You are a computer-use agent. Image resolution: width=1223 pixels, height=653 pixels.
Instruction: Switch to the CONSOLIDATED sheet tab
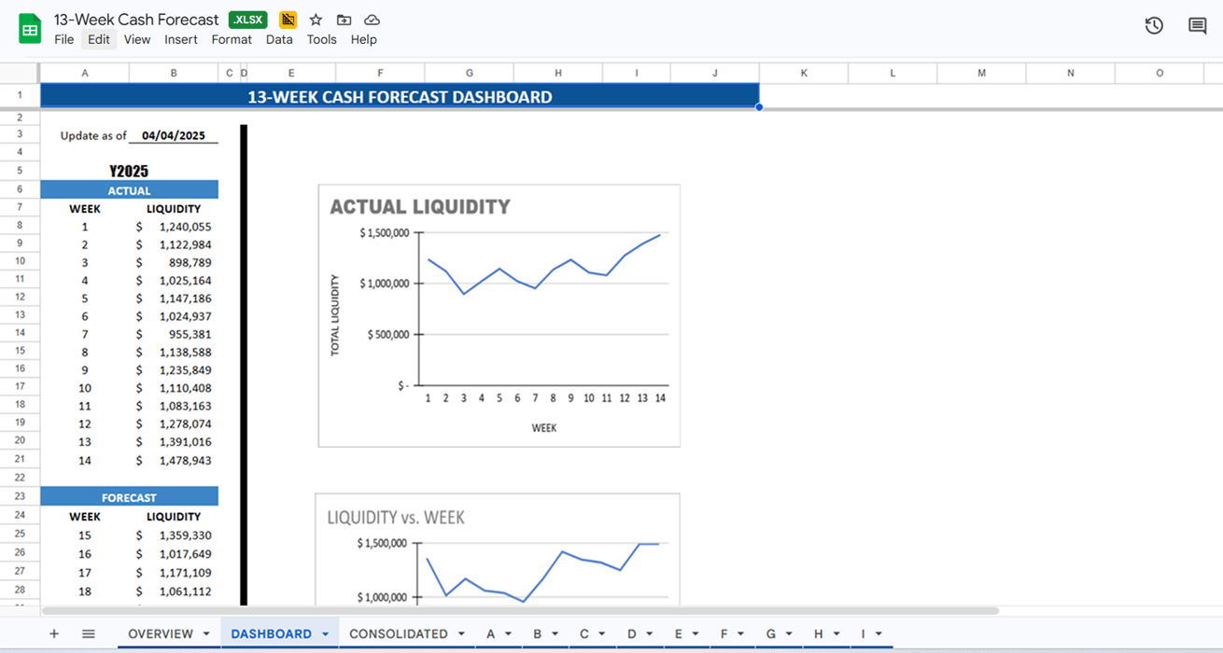tap(398, 633)
